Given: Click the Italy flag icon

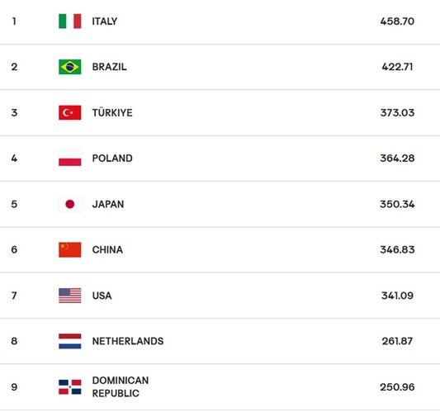Looking at the screenshot, I should click(70, 21).
